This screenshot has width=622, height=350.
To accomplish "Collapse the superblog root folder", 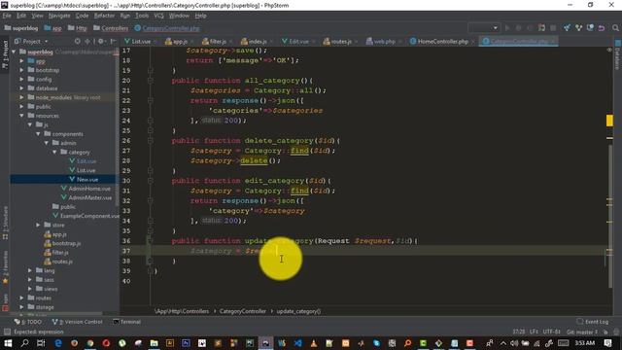I will [14, 52].
